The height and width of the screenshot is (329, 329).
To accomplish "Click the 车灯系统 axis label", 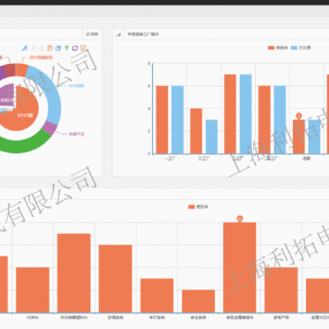I will click(x=157, y=317).
